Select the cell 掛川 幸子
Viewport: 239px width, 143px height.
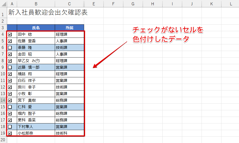(x=36, y=87)
